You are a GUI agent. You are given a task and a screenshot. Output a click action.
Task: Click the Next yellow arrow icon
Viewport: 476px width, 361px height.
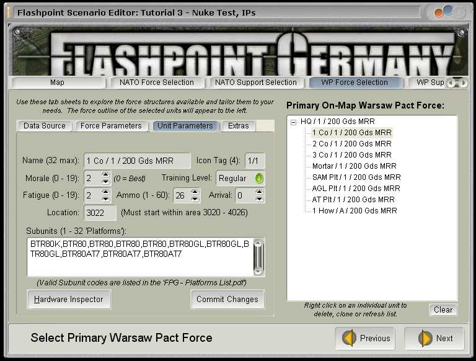pos(425,338)
